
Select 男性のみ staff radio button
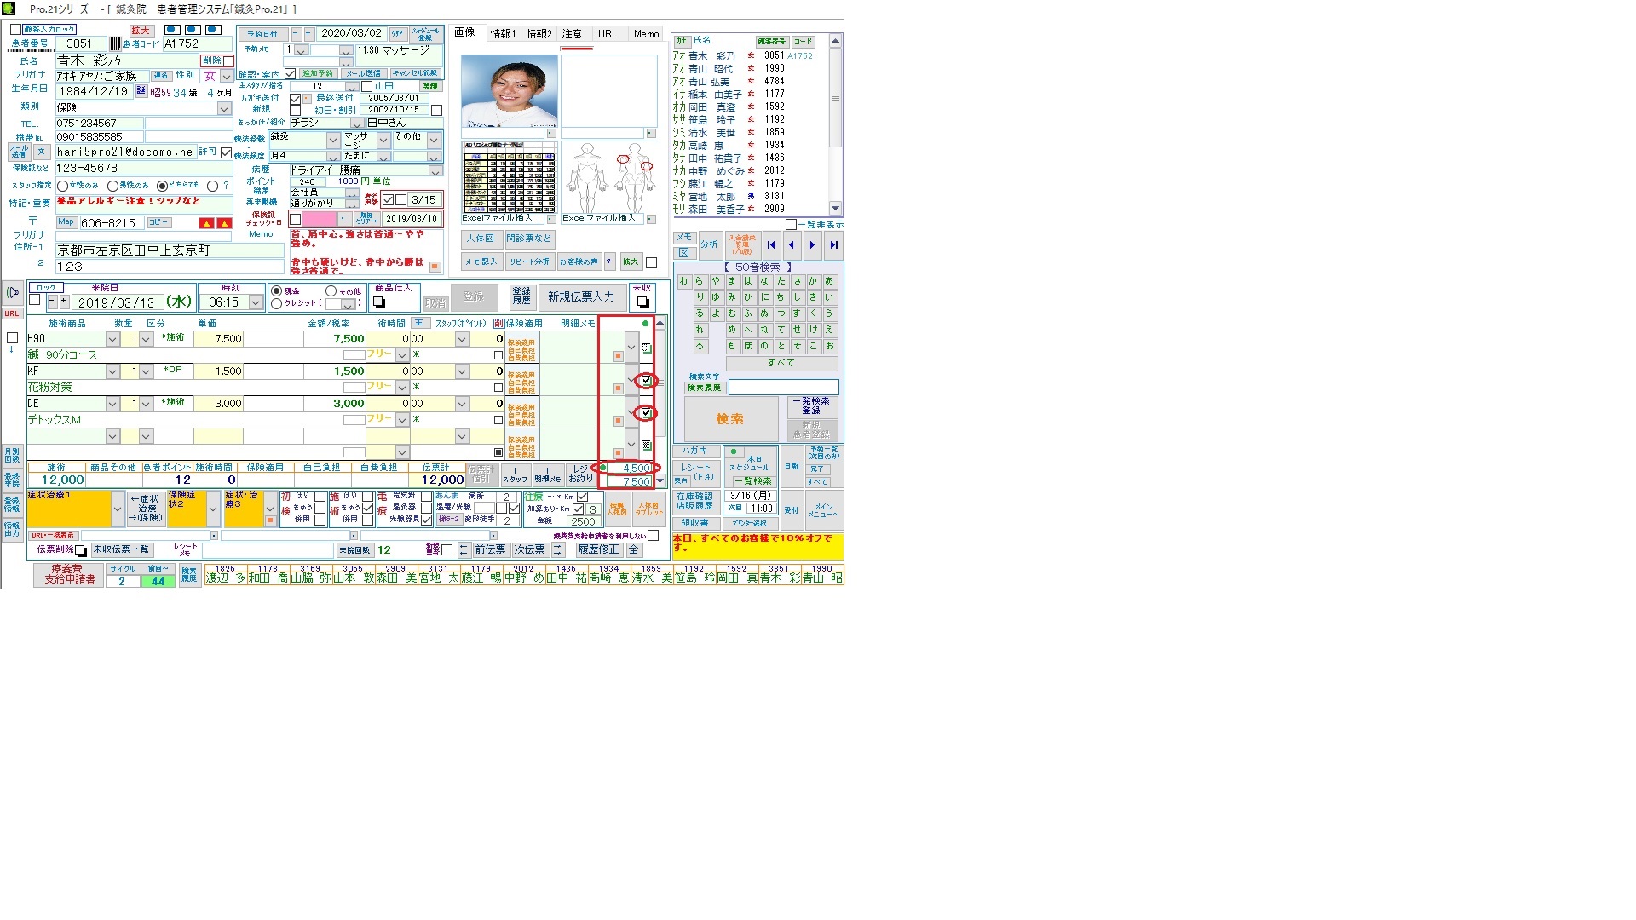(x=113, y=186)
